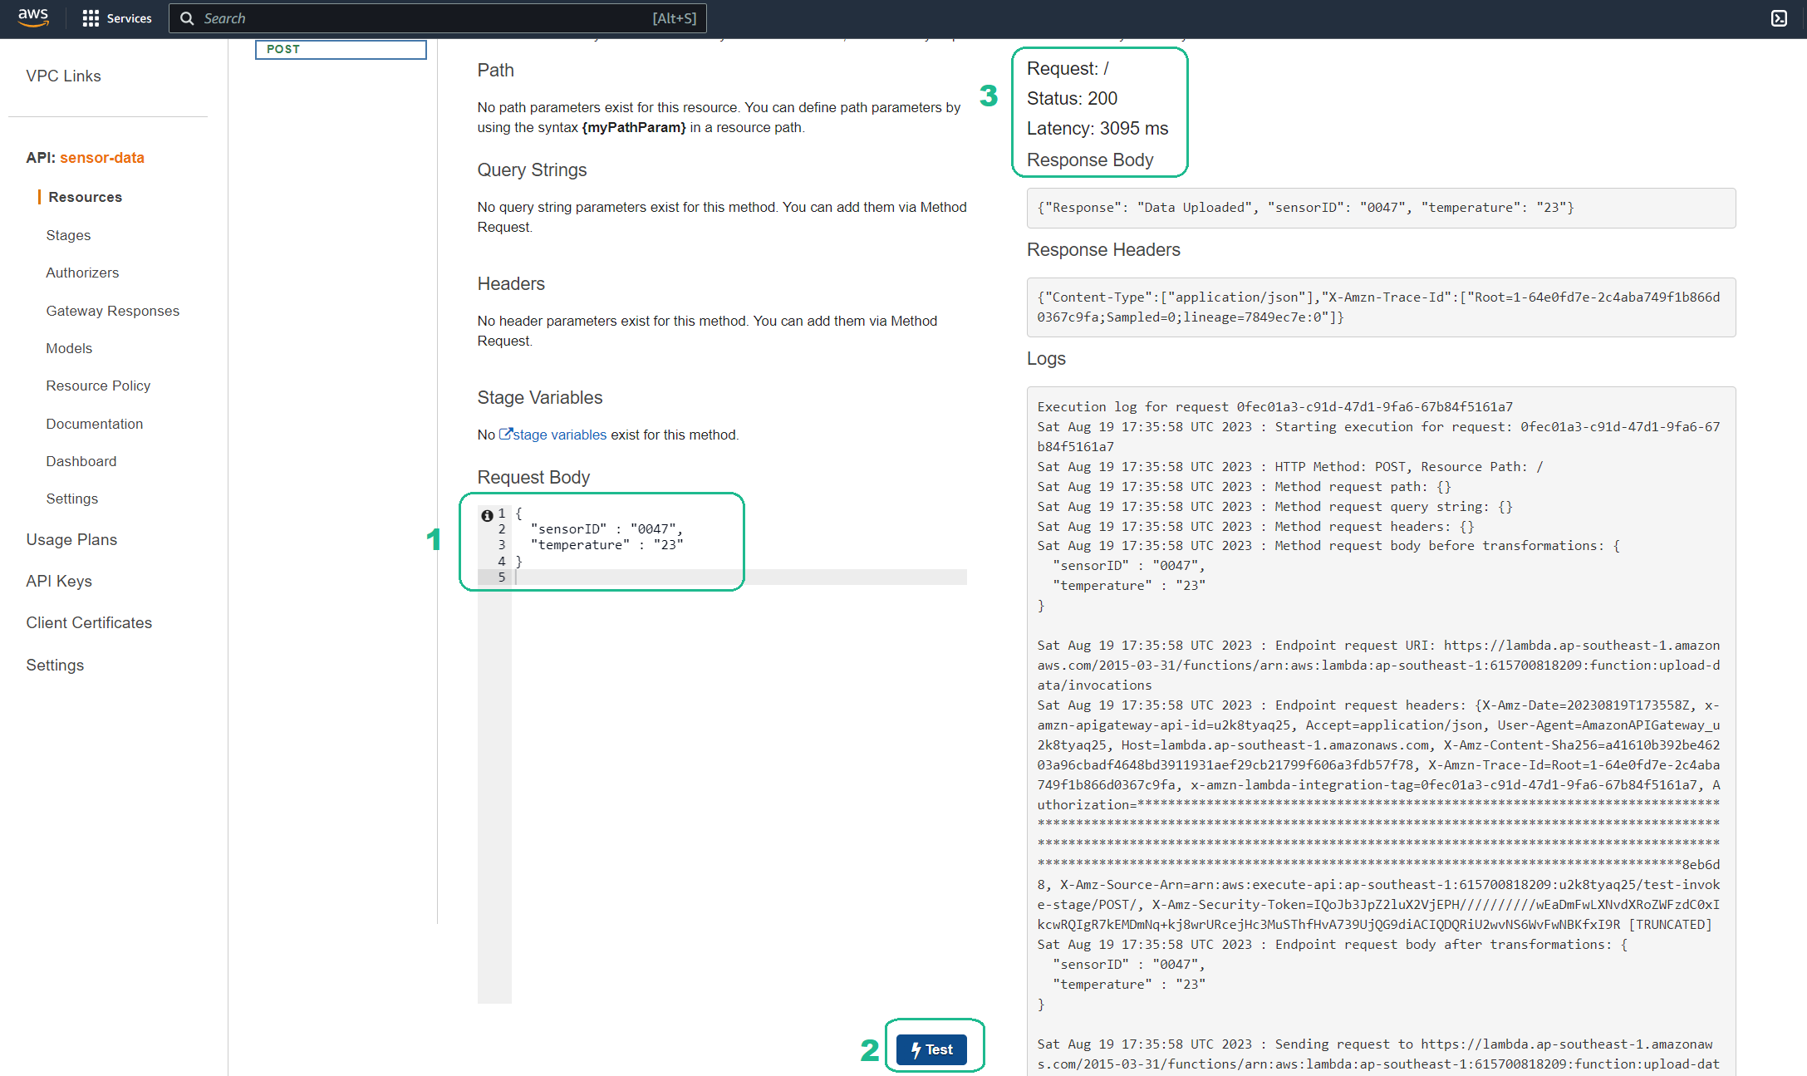Click the line number 5 gutter in editor
The width and height of the screenshot is (1807, 1076).
tap(501, 577)
